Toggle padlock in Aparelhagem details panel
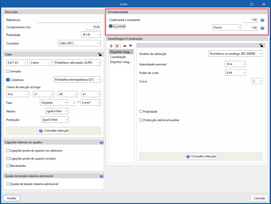This screenshot has height=204, width=271. tap(261, 45)
